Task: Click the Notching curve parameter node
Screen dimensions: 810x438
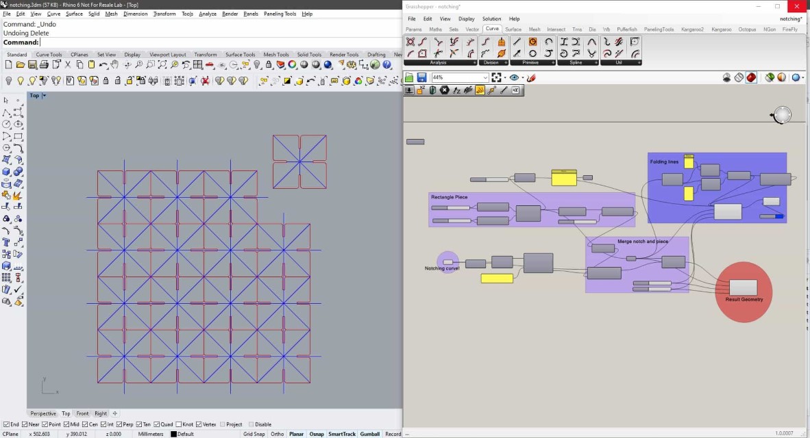Action: [448, 262]
